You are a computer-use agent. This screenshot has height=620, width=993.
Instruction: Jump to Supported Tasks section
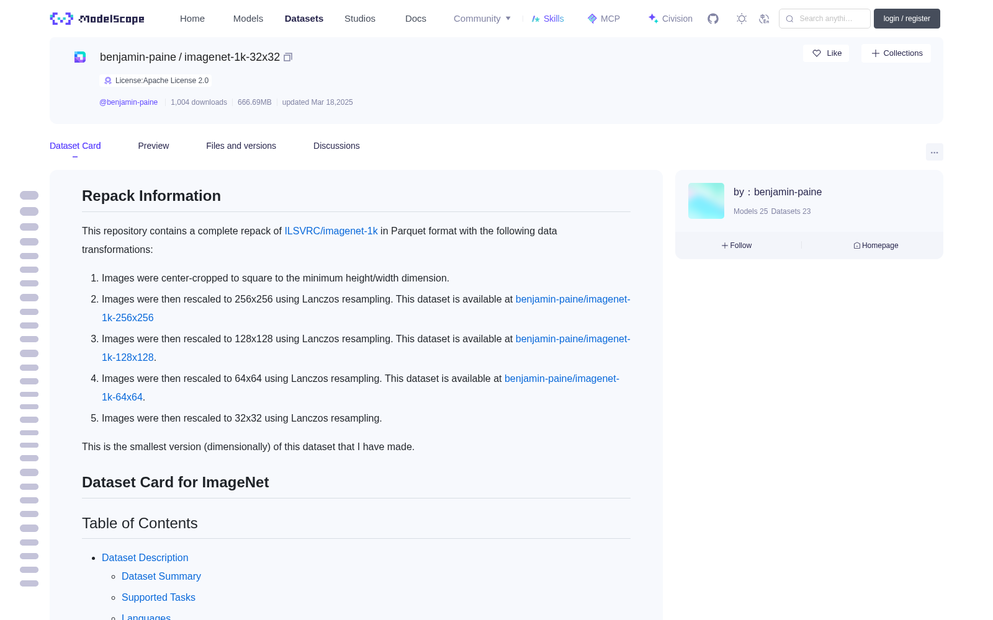click(x=158, y=598)
